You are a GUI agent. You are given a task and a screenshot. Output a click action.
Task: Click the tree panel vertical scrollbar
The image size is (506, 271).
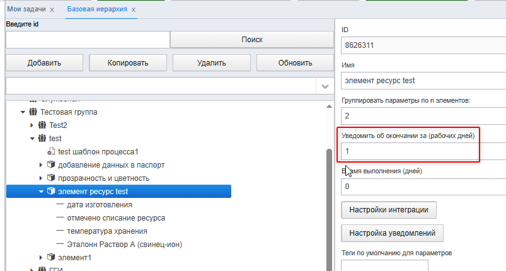point(329,210)
